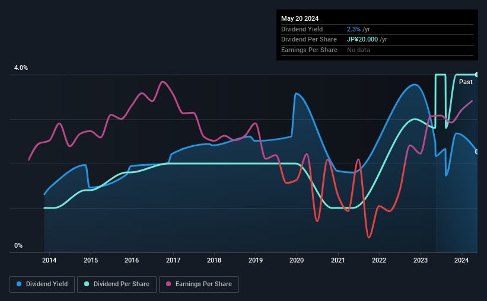This screenshot has width=487, height=301.
Task: Click the teal endpoint marker at 4.0% line
Action: click(x=476, y=75)
